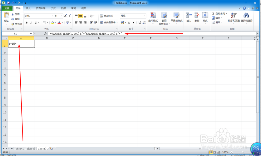The image size is (261, 156).
Task: Increase decimal places
Action: [140, 23]
